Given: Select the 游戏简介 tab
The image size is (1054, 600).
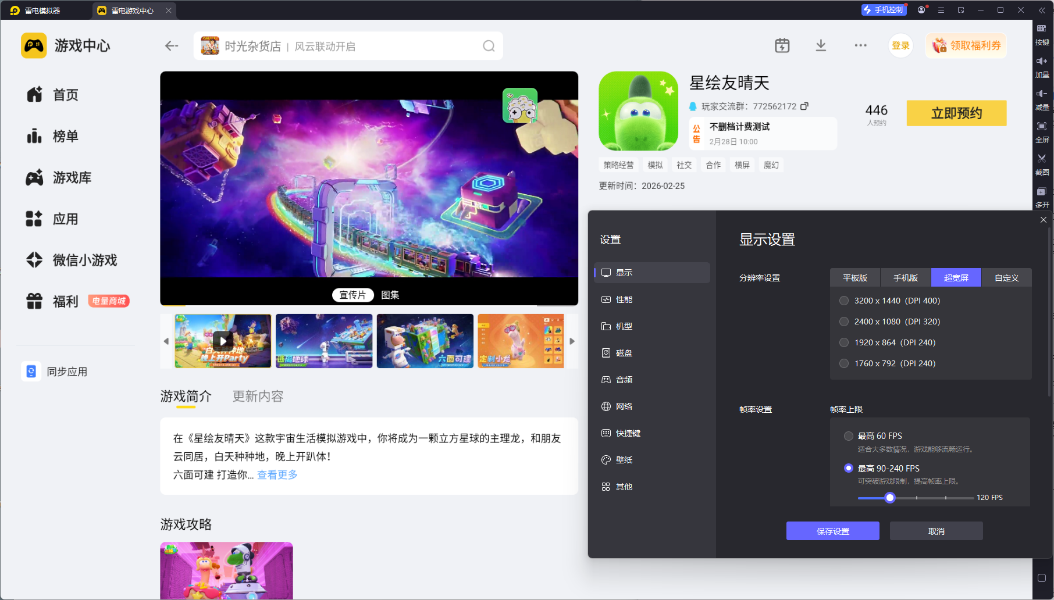Looking at the screenshot, I should tap(186, 396).
